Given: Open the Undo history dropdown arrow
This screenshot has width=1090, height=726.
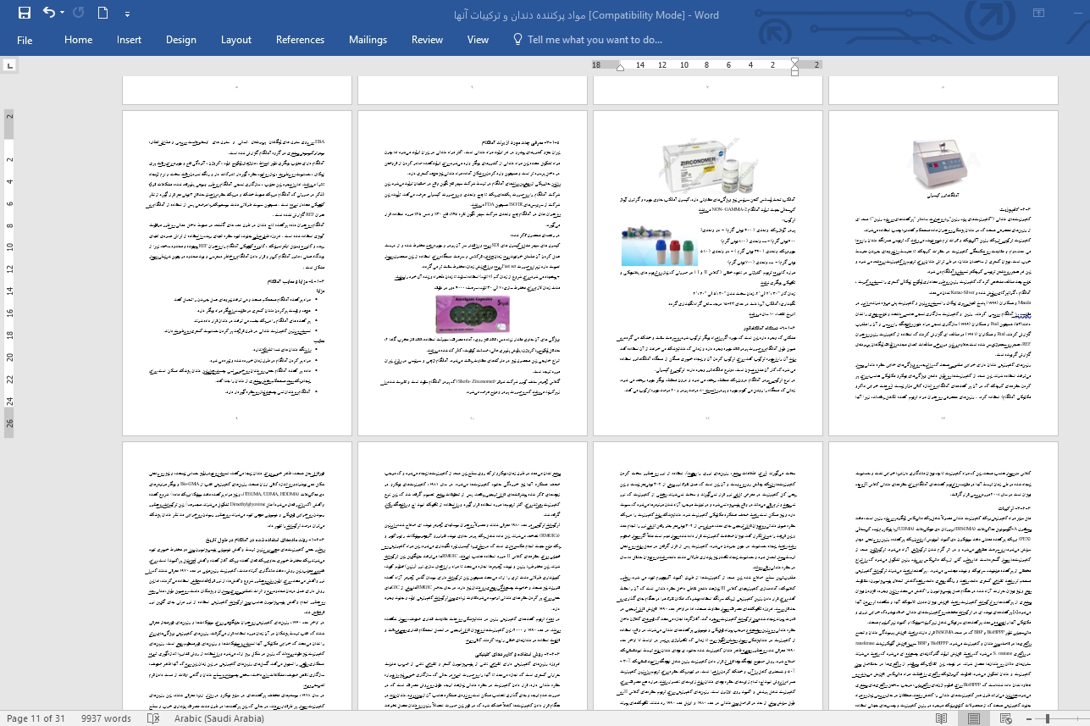Looking at the screenshot, I should click(64, 14).
